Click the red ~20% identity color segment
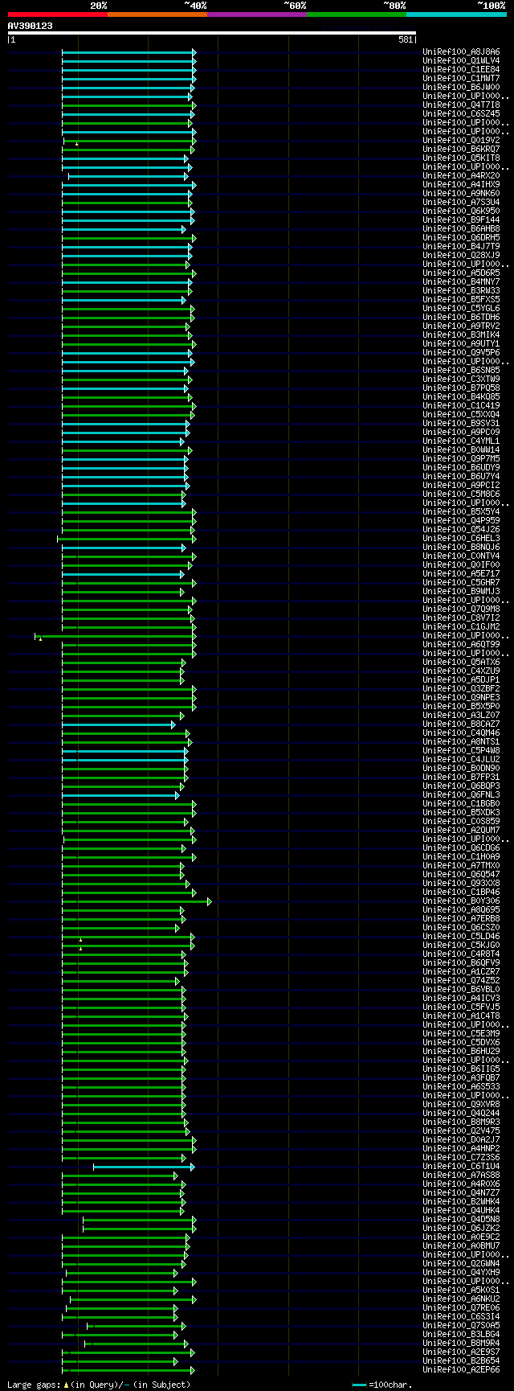514x1391 pixels. [58, 14]
